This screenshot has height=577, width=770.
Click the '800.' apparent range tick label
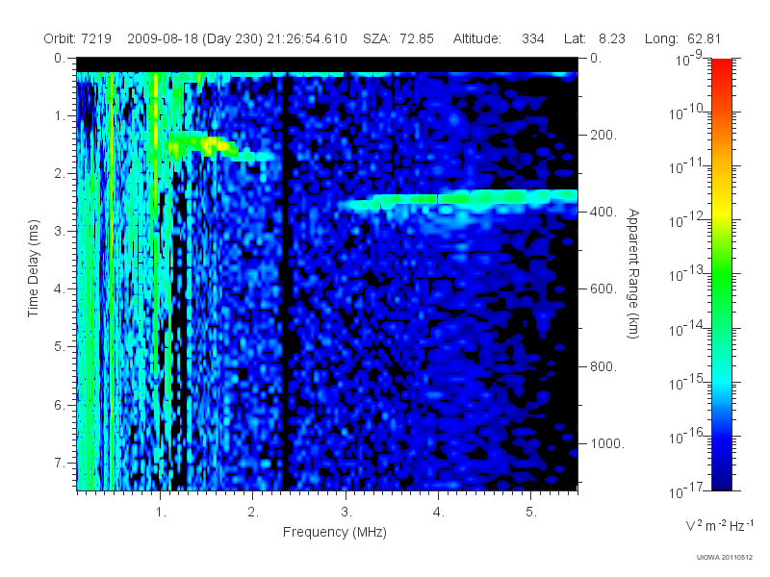click(603, 366)
